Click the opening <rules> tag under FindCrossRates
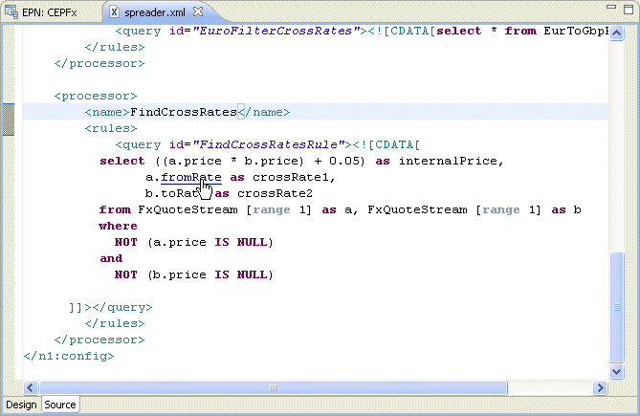 (x=111, y=128)
